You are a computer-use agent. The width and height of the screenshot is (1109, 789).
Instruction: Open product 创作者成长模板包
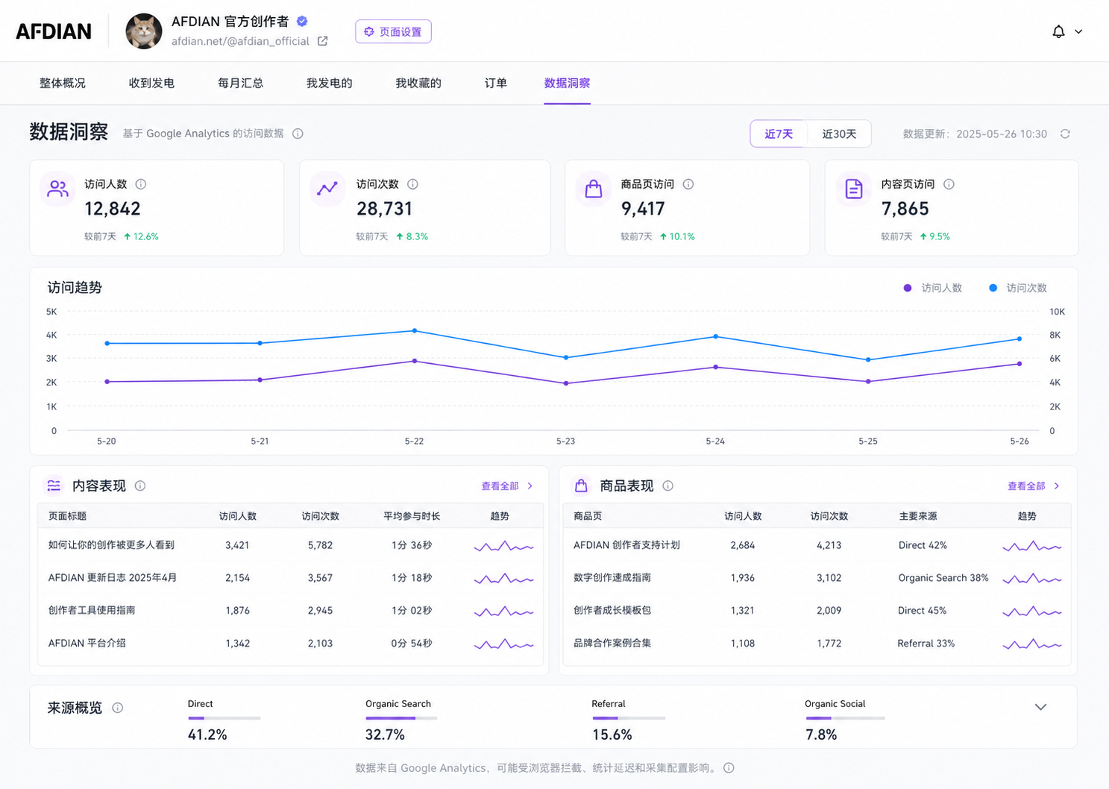(x=612, y=611)
